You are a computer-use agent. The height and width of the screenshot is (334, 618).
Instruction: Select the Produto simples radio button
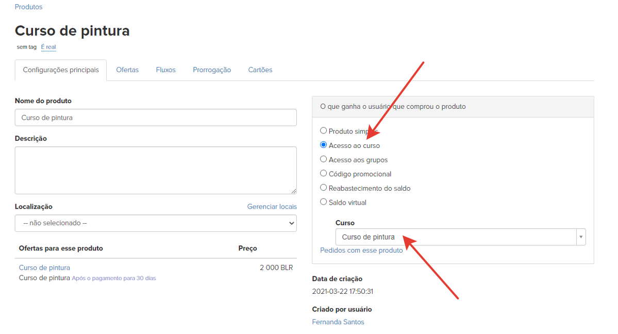tap(324, 131)
